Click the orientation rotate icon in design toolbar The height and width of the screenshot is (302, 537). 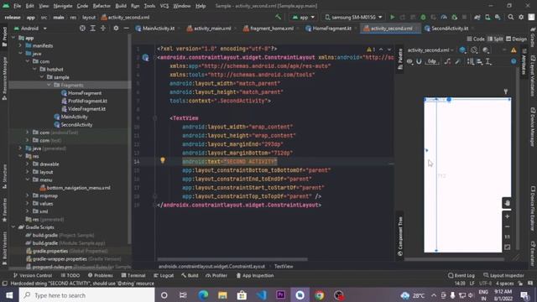pyautogui.click(x=474, y=50)
